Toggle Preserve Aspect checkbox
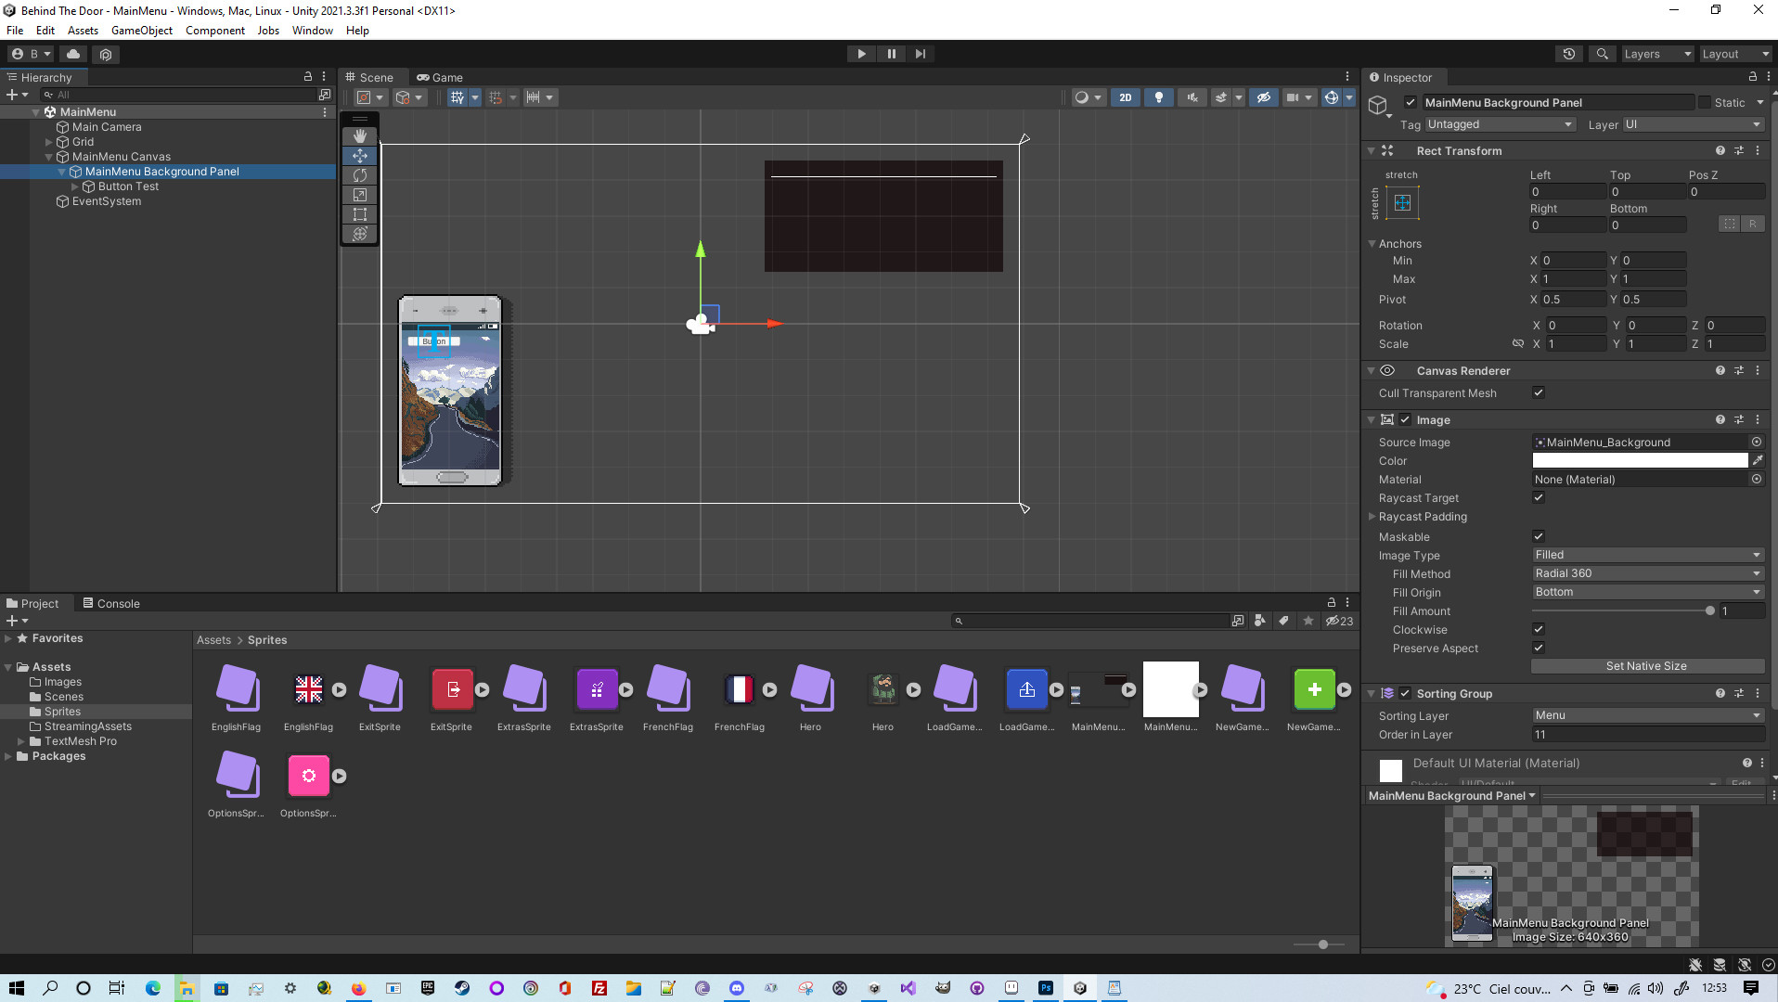Image resolution: width=1778 pixels, height=1002 pixels. (1539, 649)
